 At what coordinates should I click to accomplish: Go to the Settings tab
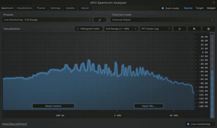click(55, 8)
